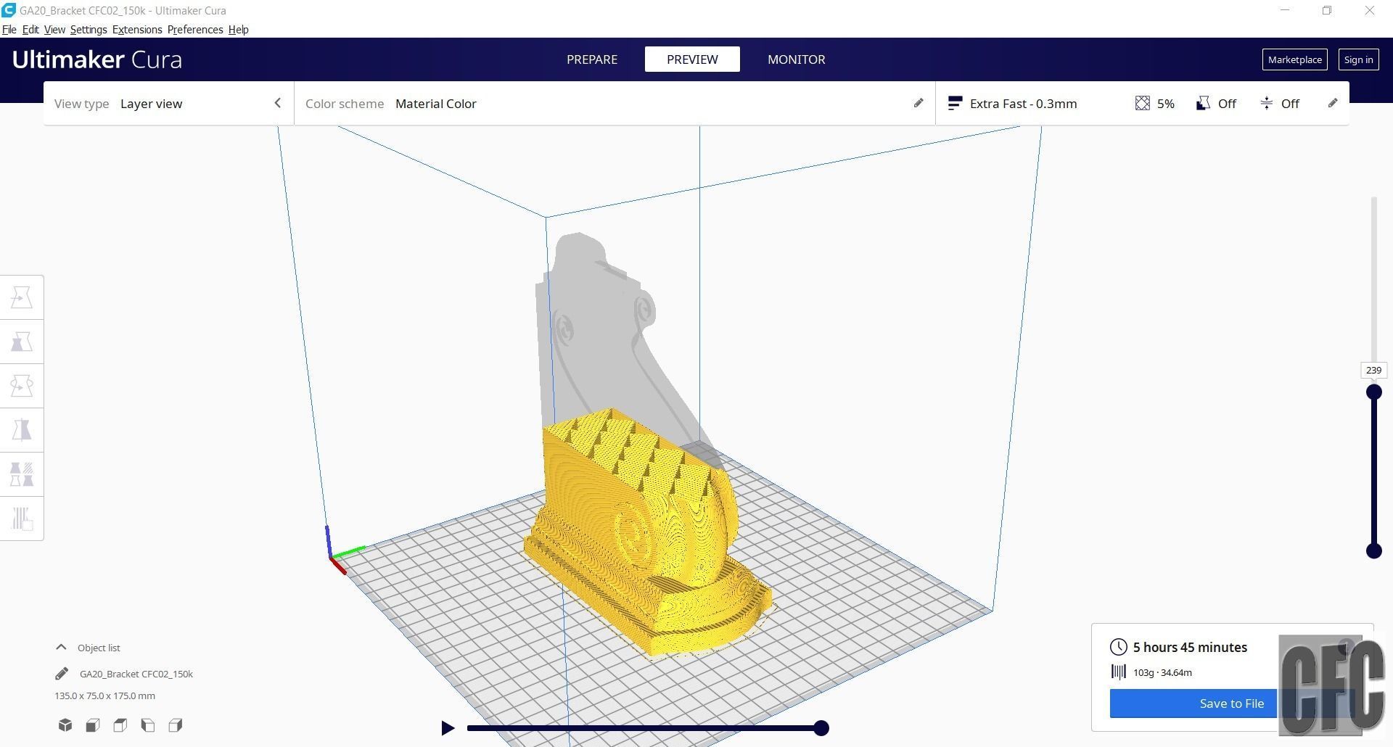Open the Color scheme Material Color dropdown

615,104
